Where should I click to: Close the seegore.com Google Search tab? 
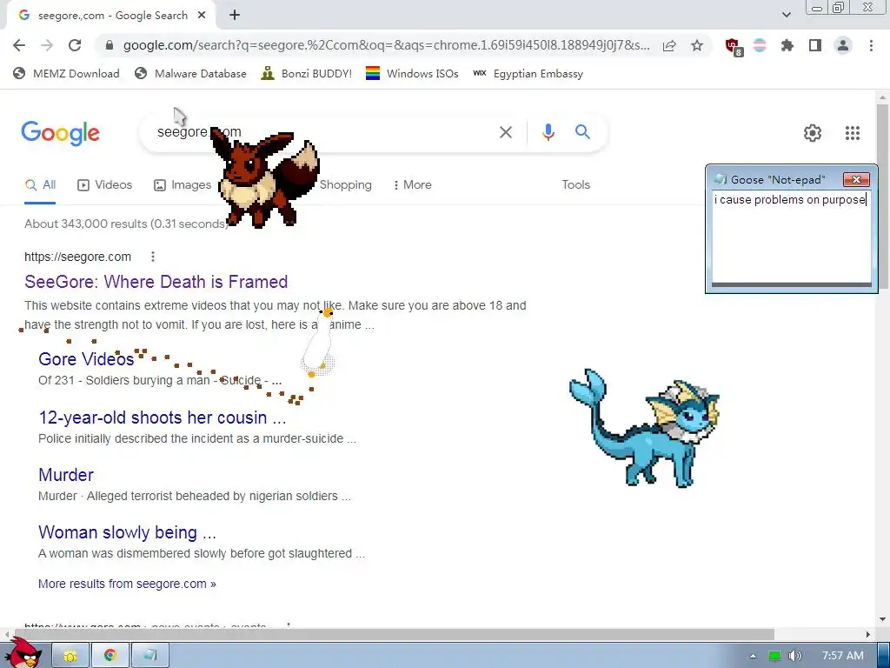[x=202, y=16]
